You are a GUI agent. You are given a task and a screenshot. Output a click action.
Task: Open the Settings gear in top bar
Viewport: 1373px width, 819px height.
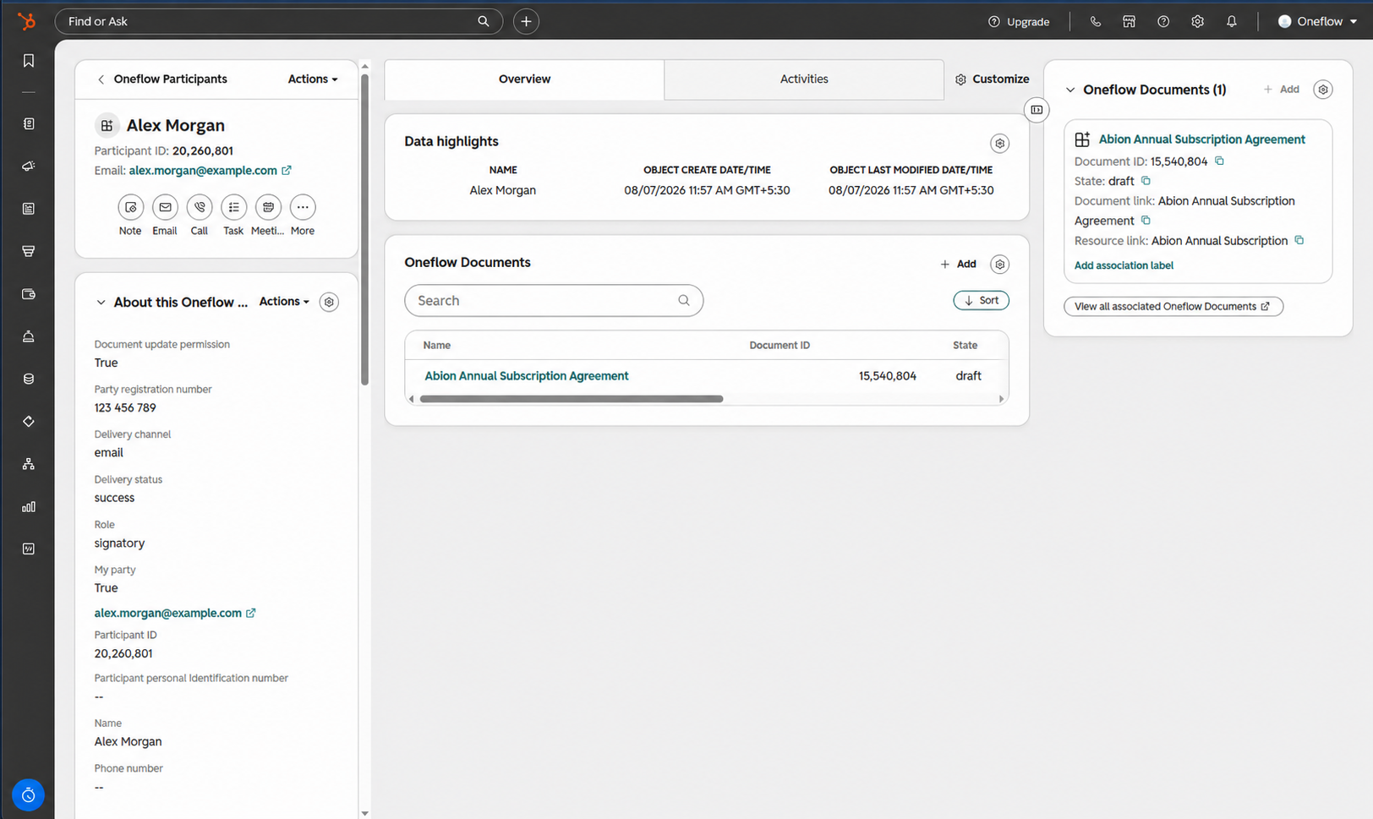click(1197, 21)
